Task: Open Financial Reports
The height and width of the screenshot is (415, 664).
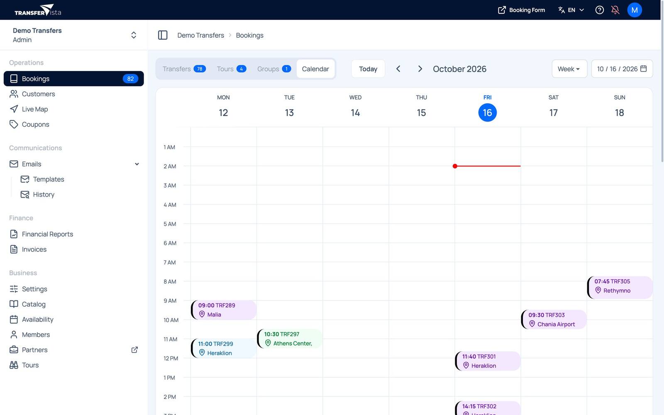Action: [x=74, y=234]
